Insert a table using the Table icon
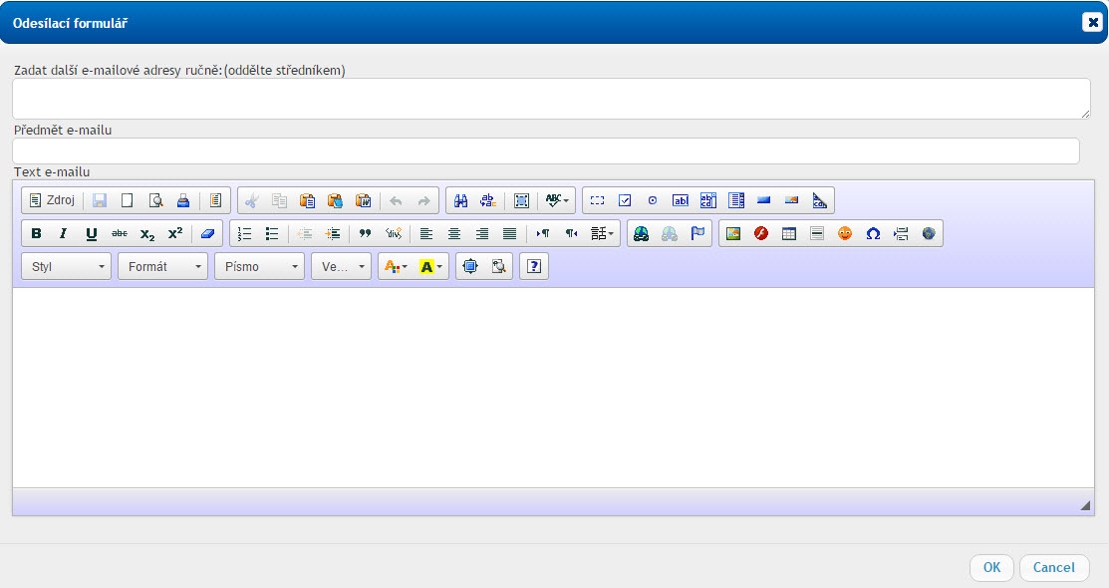 pyautogui.click(x=789, y=234)
